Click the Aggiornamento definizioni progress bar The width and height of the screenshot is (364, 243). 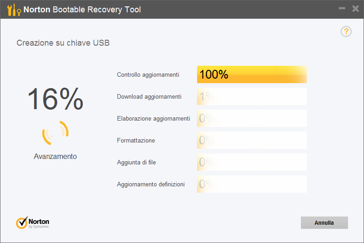[252, 184]
